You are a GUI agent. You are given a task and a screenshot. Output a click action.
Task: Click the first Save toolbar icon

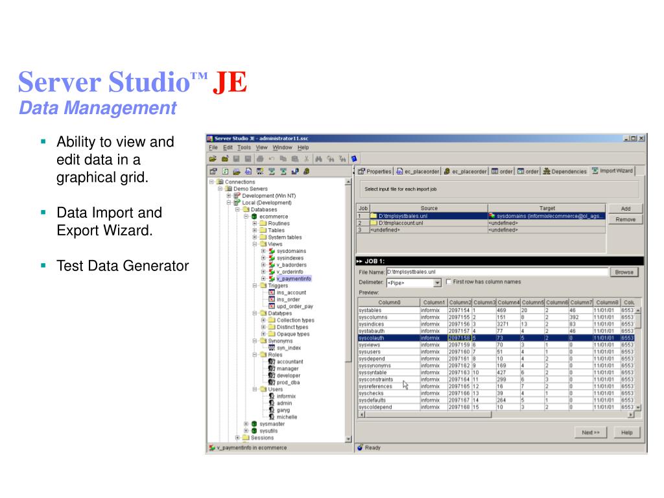click(x=236, y=159)
